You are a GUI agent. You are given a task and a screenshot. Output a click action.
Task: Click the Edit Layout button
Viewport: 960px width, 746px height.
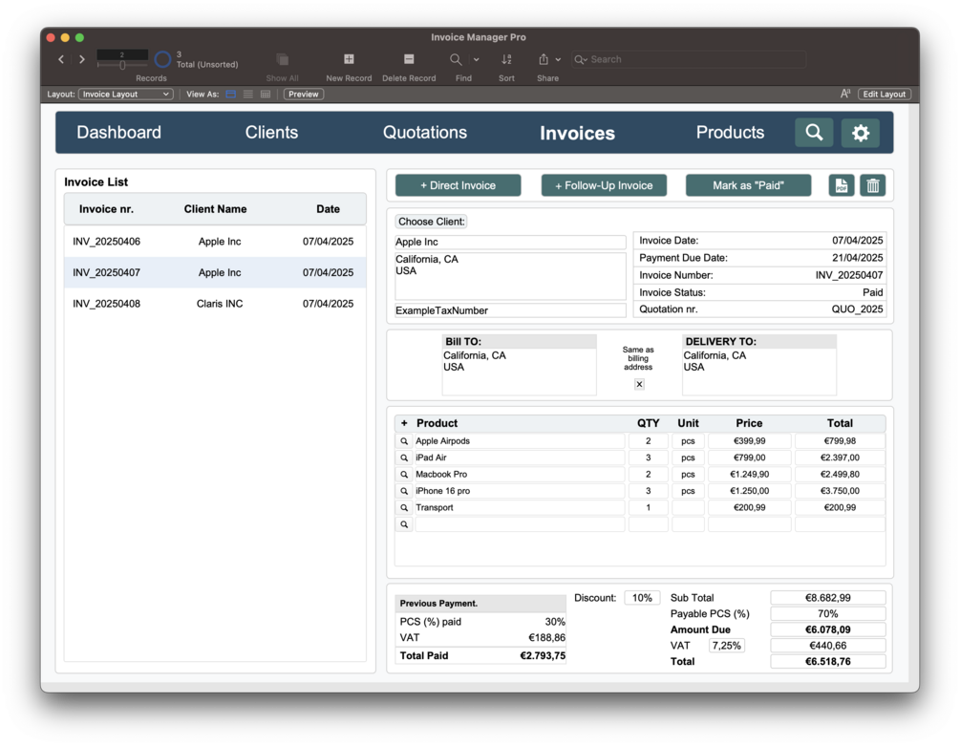pos(885,95)
